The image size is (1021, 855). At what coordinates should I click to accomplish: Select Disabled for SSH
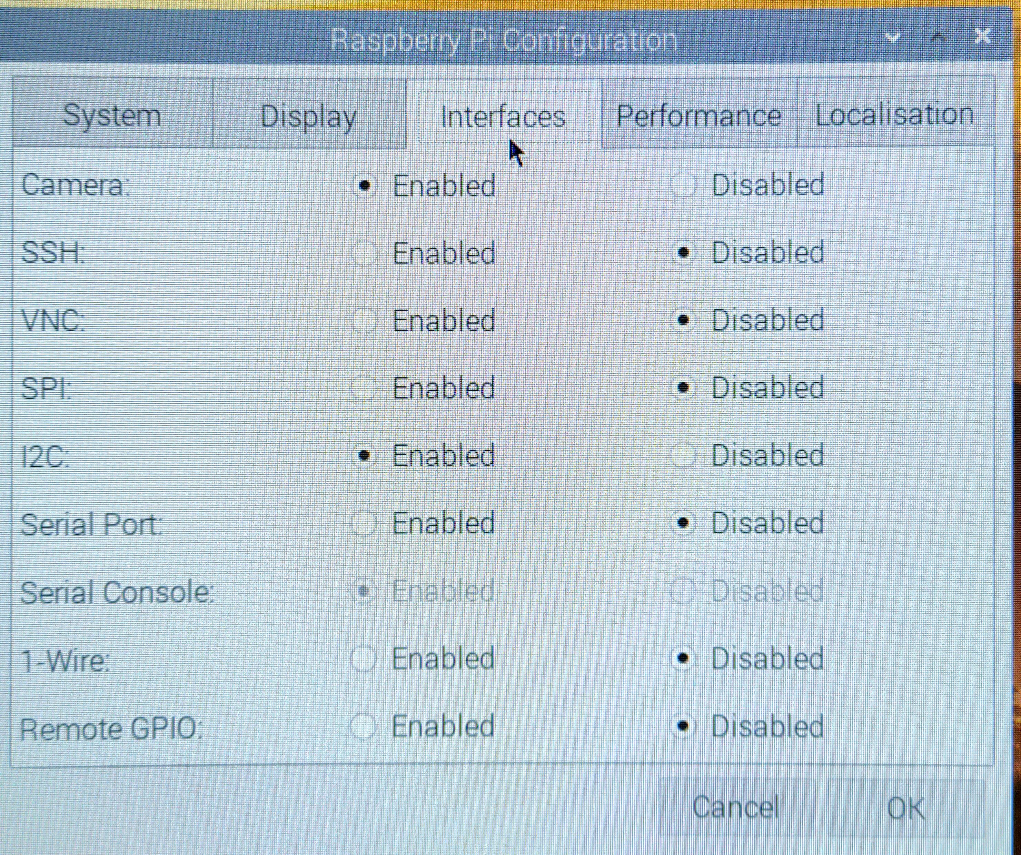coord(683,253)
